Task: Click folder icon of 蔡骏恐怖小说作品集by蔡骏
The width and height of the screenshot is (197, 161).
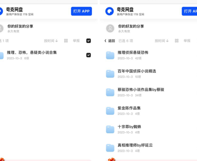Action: pos(110,92)
